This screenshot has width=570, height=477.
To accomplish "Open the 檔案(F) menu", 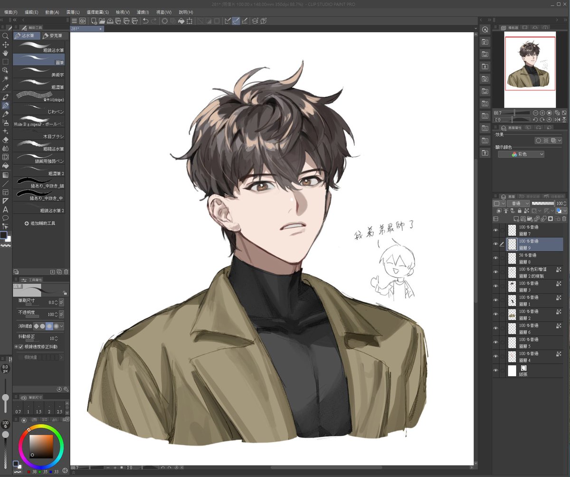I will [x=10, y=12].
